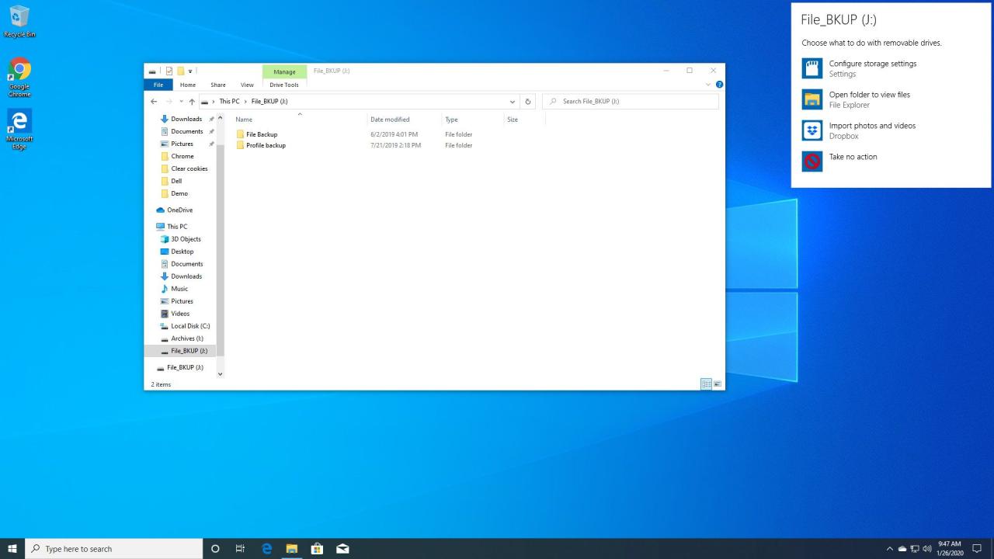Open Task View on taskbar
The height and width of the screenshot is (559, 994).
240,549
